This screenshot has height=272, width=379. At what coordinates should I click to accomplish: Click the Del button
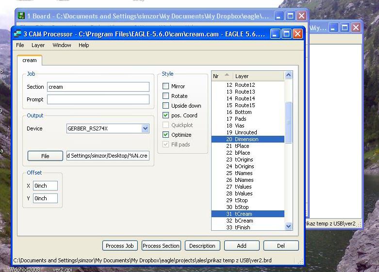click(281, 246)
